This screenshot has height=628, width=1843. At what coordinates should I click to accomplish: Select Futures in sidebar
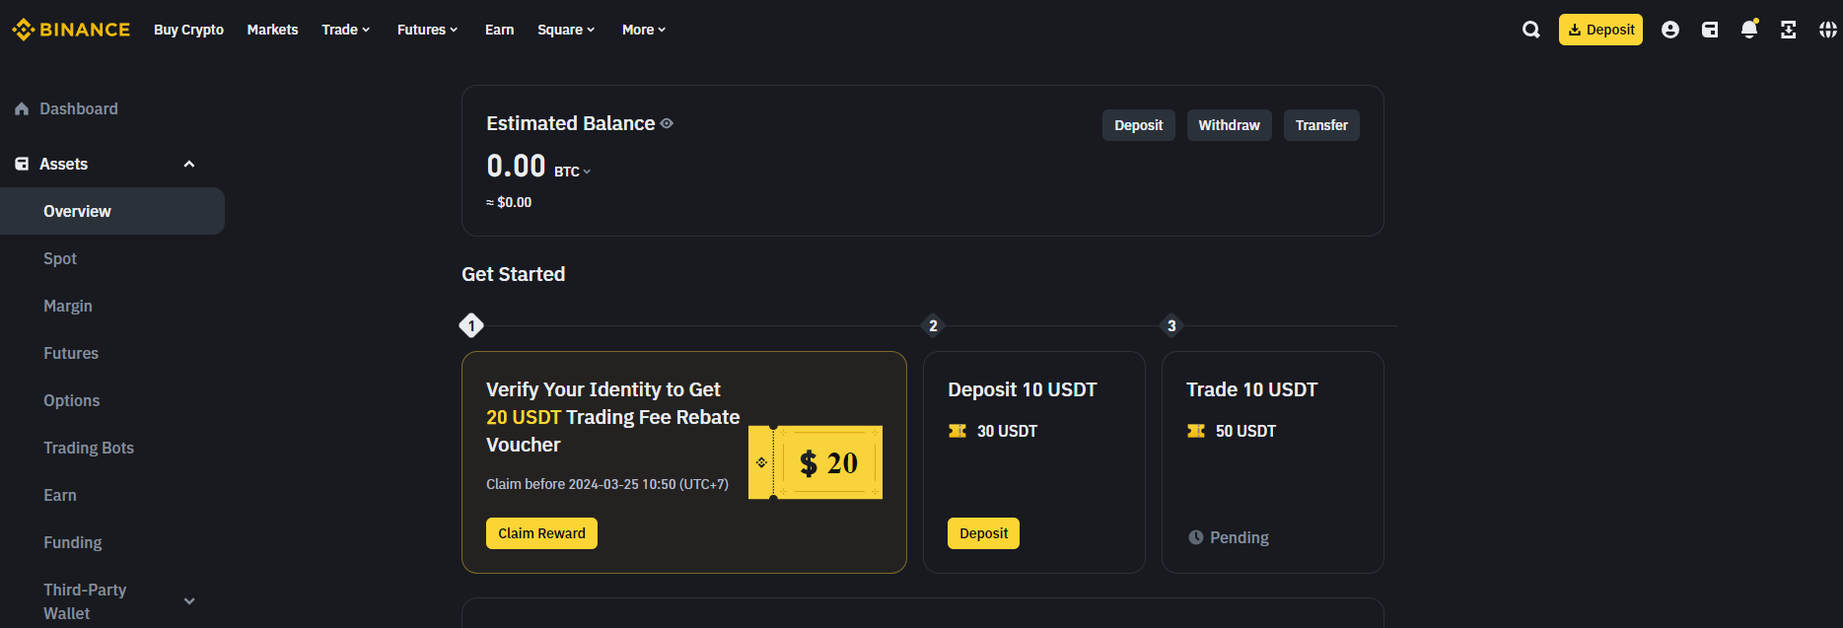(x=71, y=353)
